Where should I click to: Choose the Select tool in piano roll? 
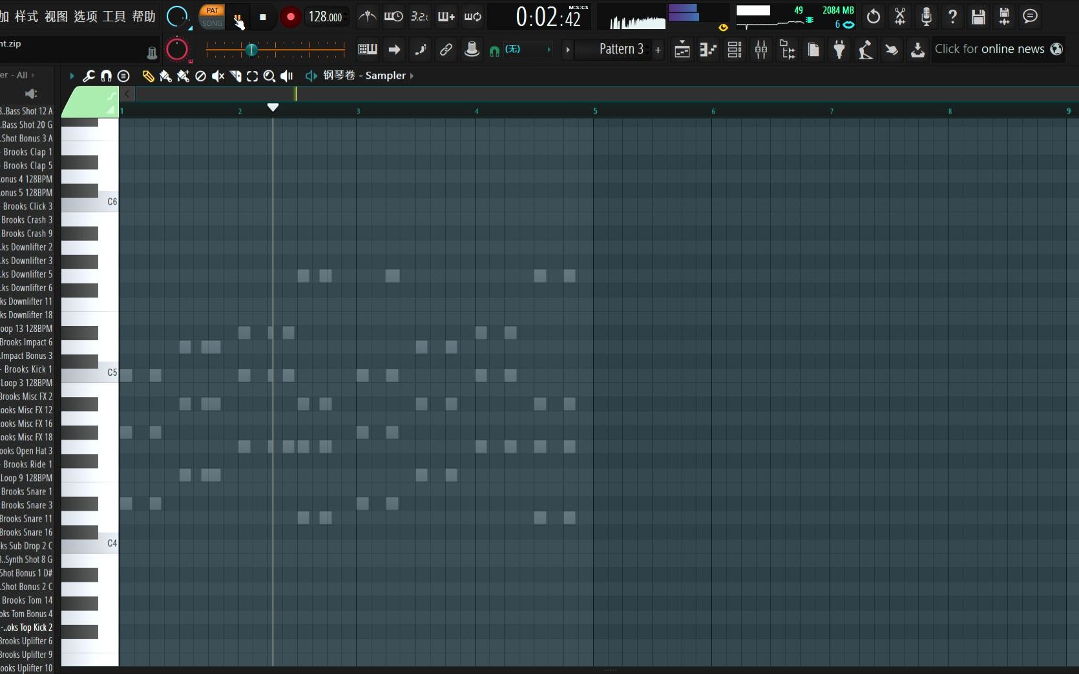pyautogui.click(x=252, y=76)
